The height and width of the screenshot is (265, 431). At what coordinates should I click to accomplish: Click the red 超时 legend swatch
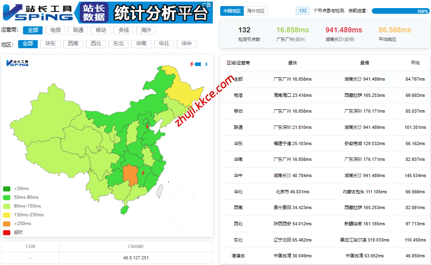[7, 232]
